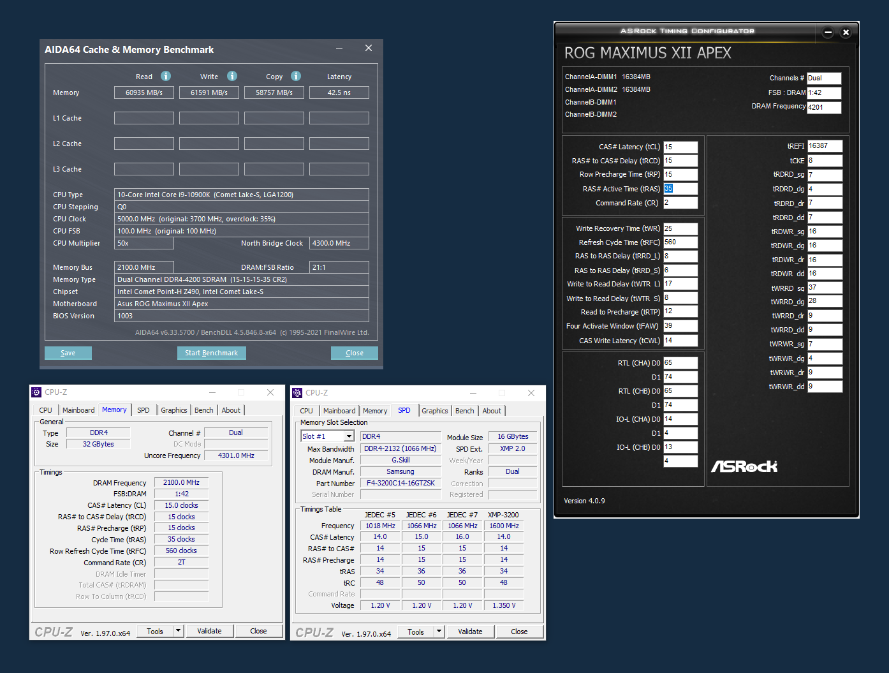Click the Close button in AIDA64 benchmark
Screen dimensions: 889x673
355,353
